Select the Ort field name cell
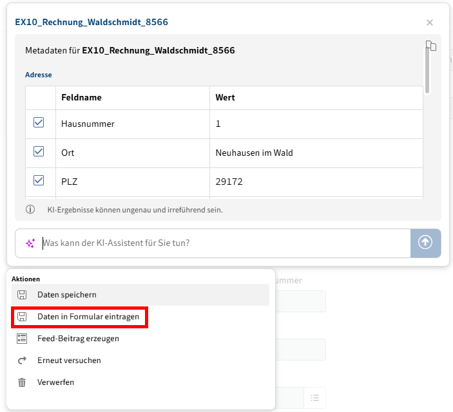The height and width of the screenshot is (412, 453). (133, 153)
